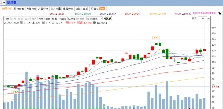The image size is (223, 109).
Task: Toggle the 撐壓 indicator button
Action: coord(55,18)
